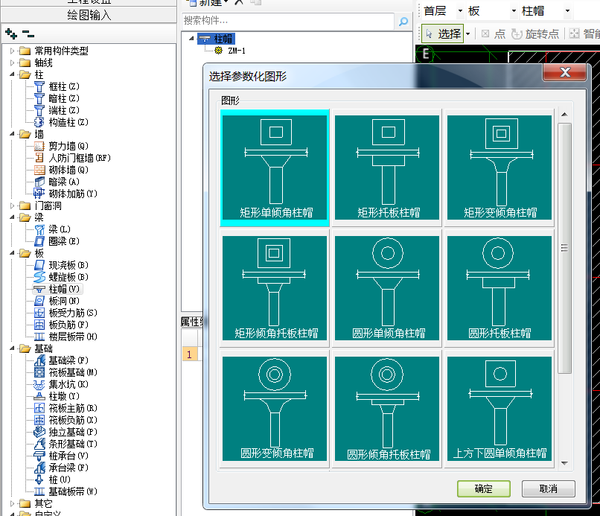Screen dimensions: 600x516
Task: Open the 板 component type dropdown
Action: pos(514,11)
